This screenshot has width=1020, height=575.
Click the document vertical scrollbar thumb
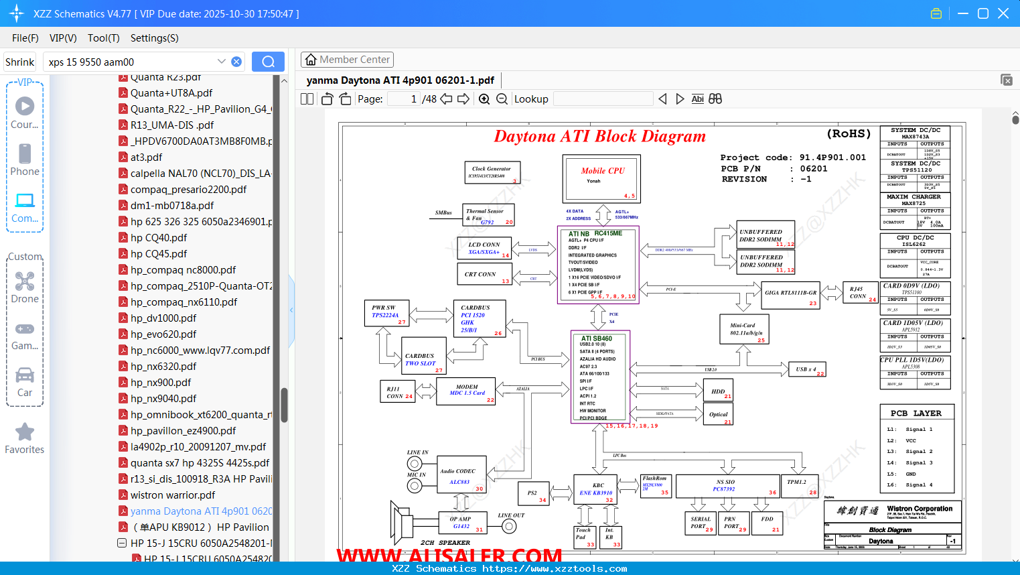point(1015,119)
